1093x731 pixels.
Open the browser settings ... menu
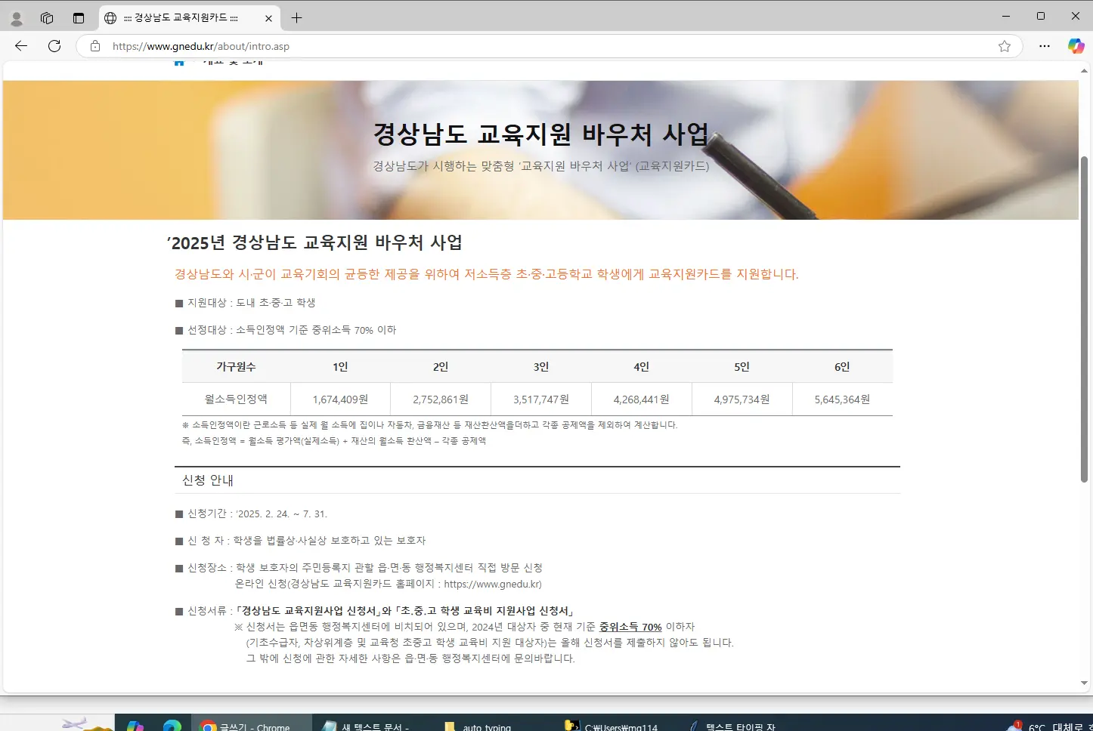coord(1045,46)
